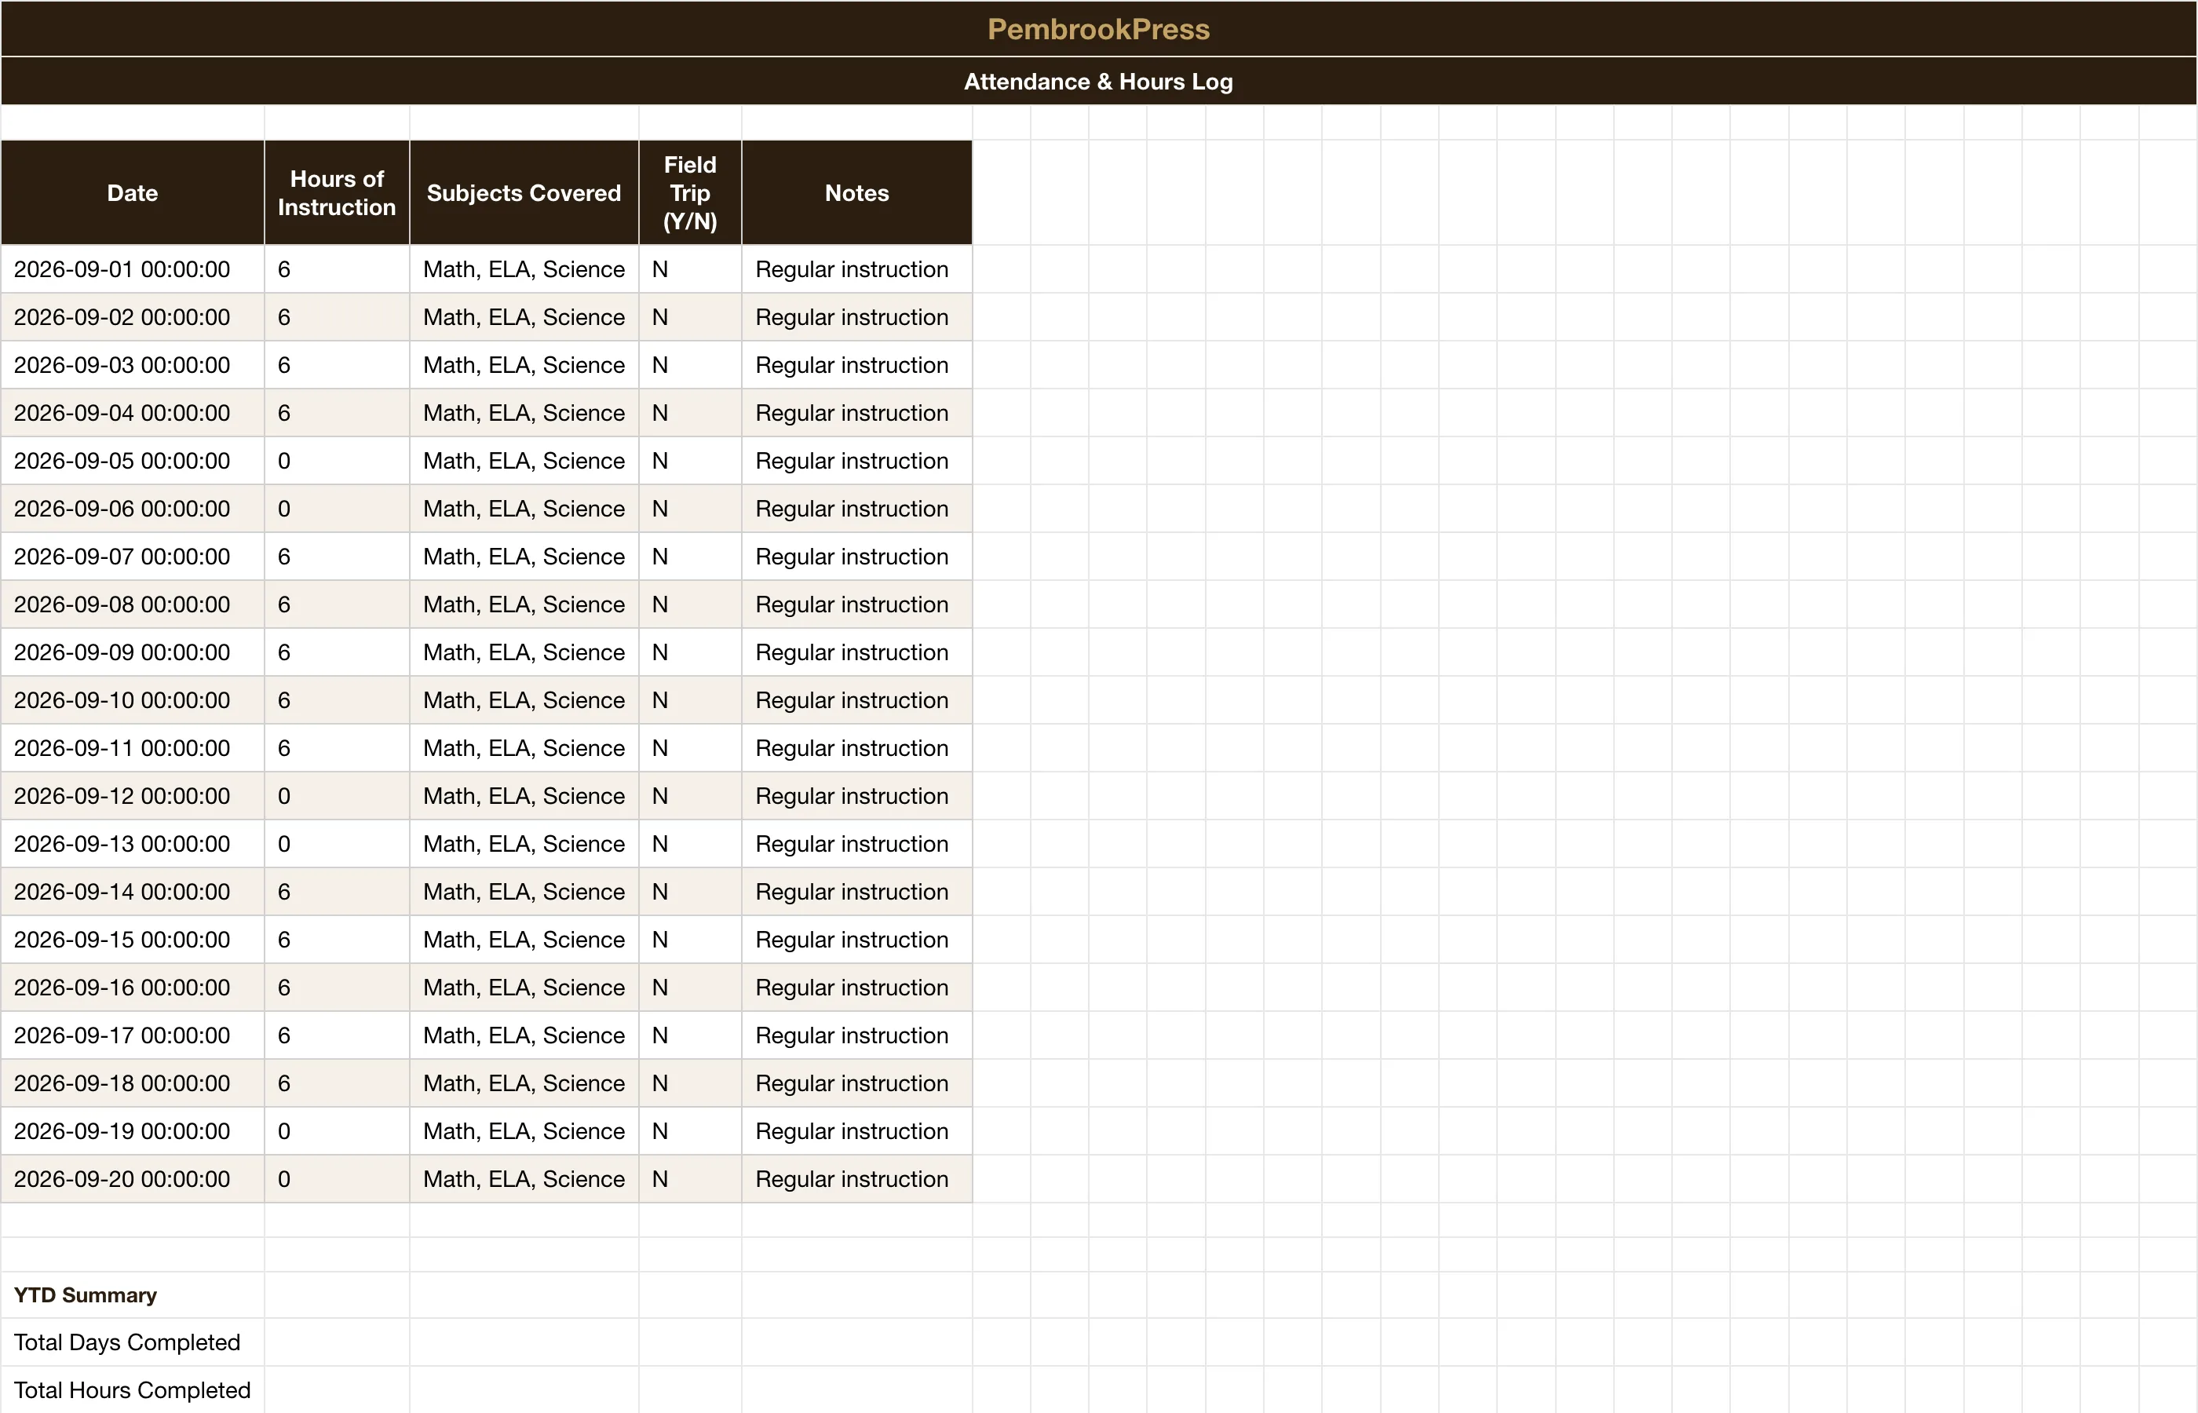Click notes cell for 2026-09-13
2198x1413 pixels.
pyautogui.click(x=856, y=844)
